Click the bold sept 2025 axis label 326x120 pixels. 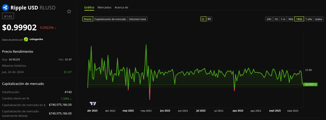(275, 111)
